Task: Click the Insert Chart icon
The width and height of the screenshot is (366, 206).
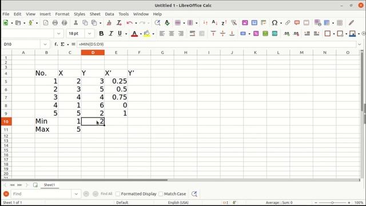Action: coord(254,23)
